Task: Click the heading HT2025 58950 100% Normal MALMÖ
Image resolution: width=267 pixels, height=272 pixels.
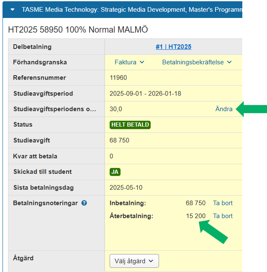Action: (78, 30)
